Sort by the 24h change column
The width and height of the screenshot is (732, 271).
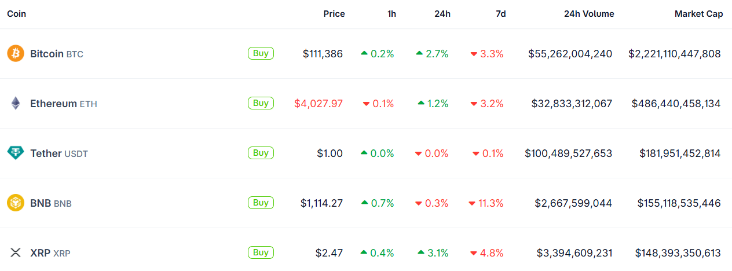(442, 14)
